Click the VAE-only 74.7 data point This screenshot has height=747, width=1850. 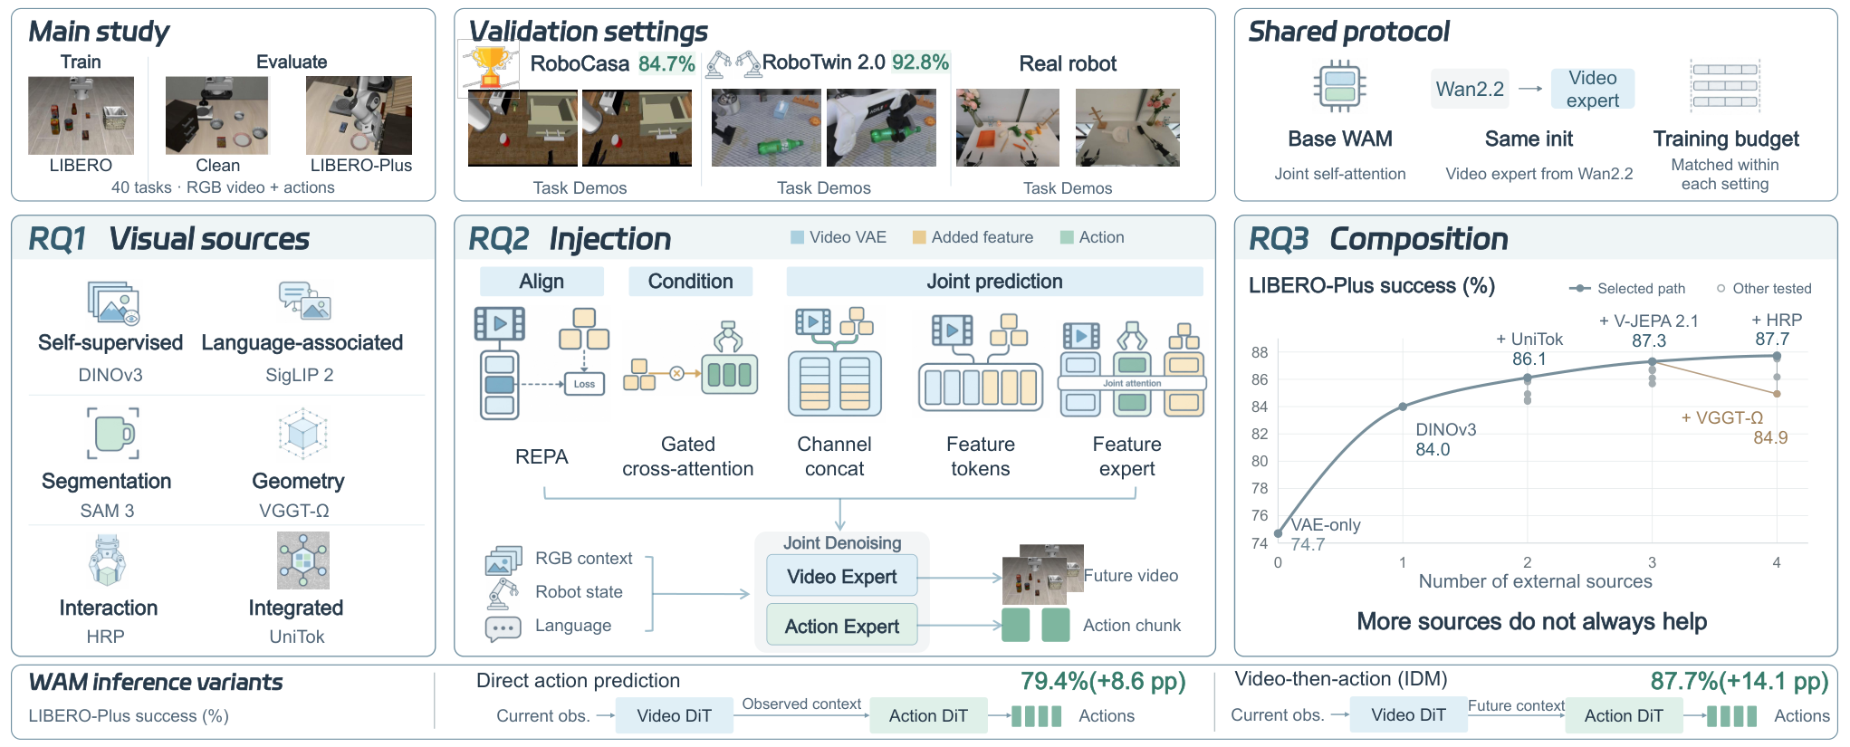1278,533
